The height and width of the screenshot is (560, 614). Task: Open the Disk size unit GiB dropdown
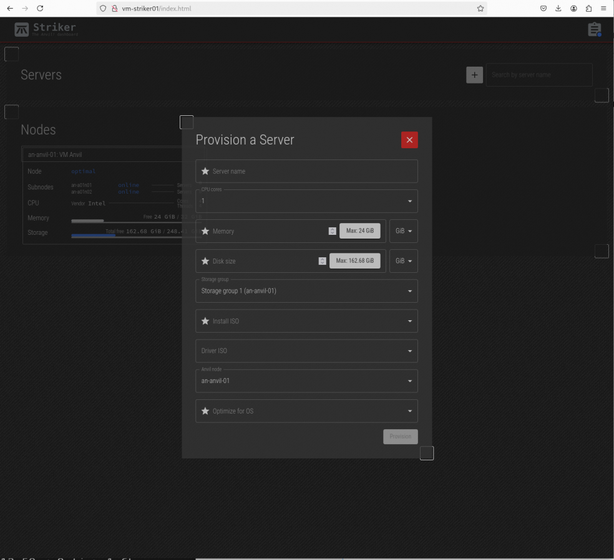(403, 261)
